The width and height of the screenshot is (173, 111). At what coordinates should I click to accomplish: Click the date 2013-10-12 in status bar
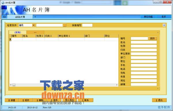tap(32, 108)
